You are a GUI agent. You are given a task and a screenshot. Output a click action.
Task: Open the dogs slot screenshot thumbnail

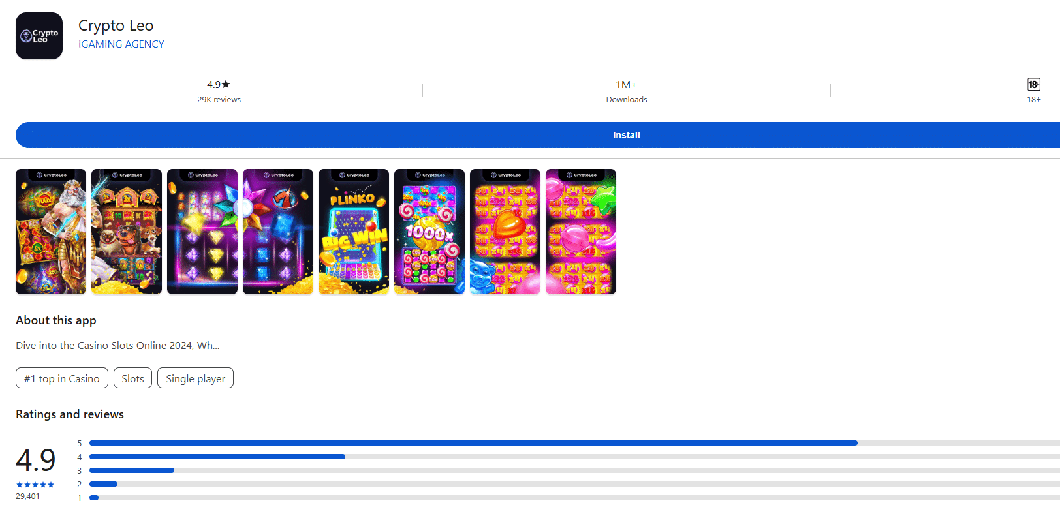[x=127, y=232]
